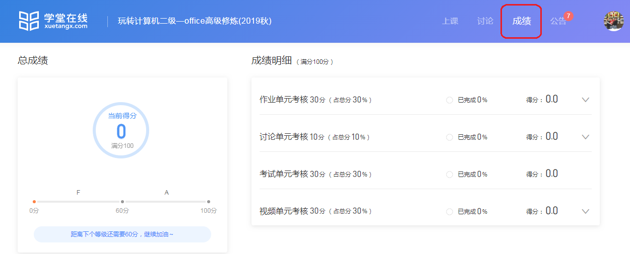Switch to the 上课 tab
Screen dimensions: 630x254
(x=450, y=21)
